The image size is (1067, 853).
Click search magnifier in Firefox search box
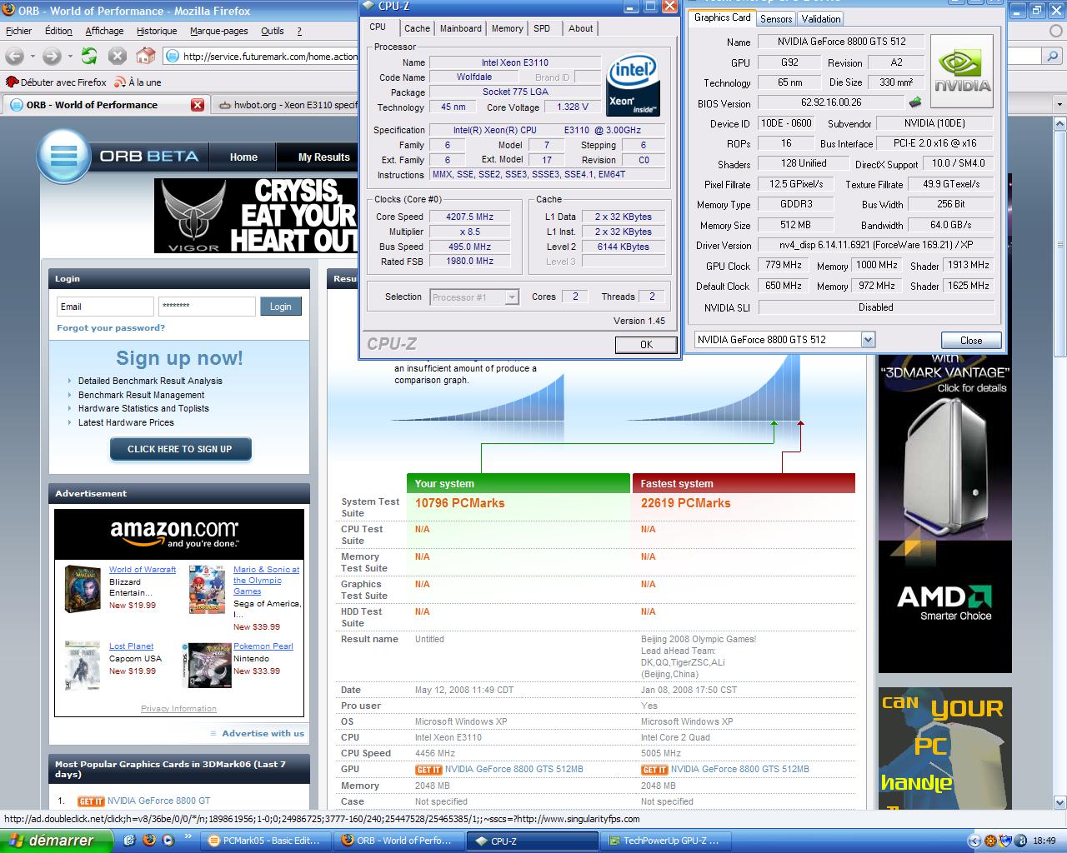[1053, 56]
